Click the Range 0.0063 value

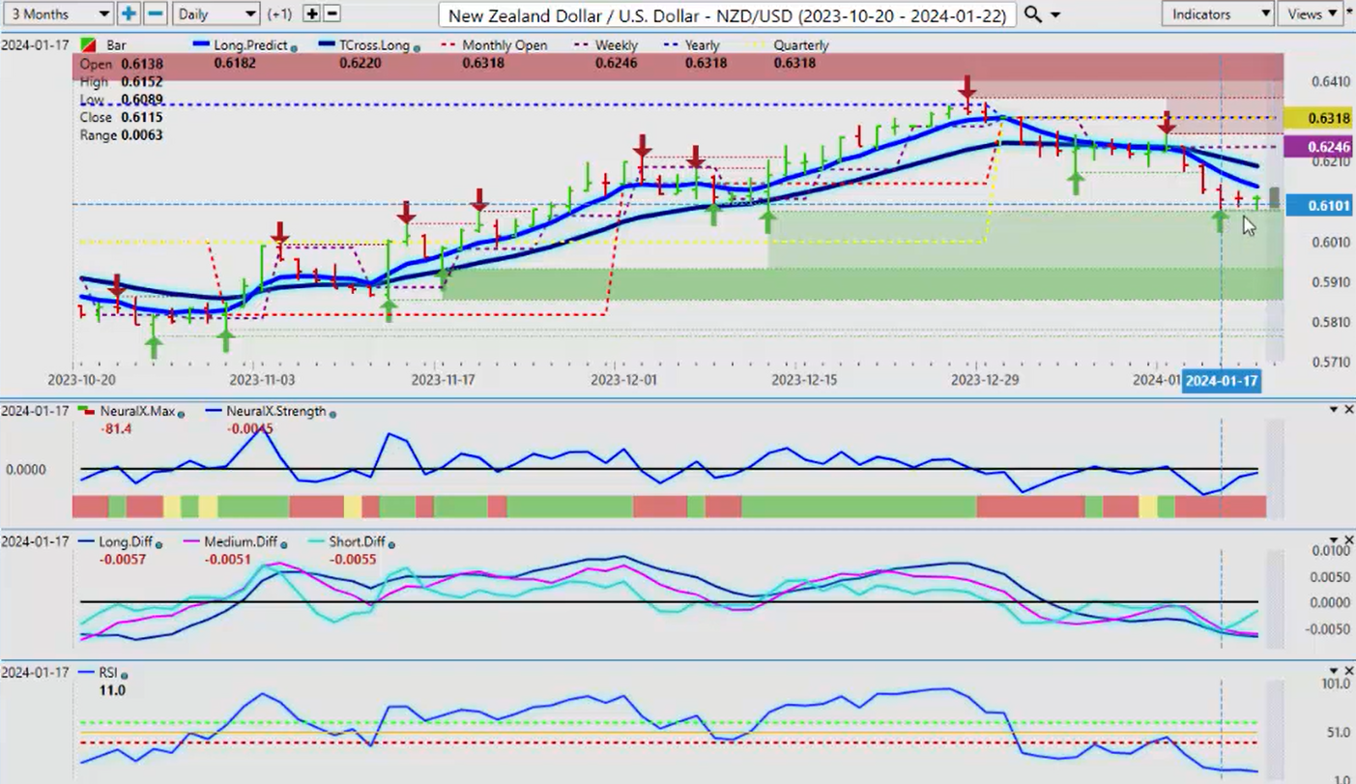pos(142,135)
